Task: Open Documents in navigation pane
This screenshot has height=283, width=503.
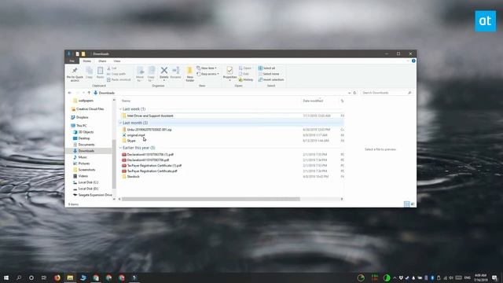Action: coord(86,145)
